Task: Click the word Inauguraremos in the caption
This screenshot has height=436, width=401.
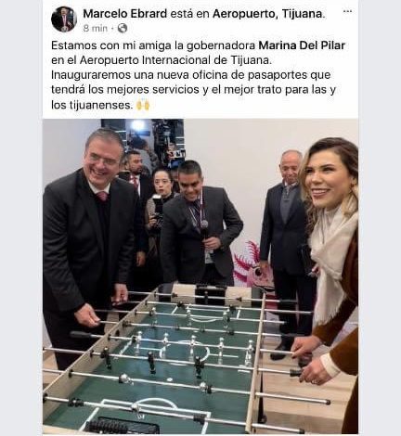Action: 88,75
